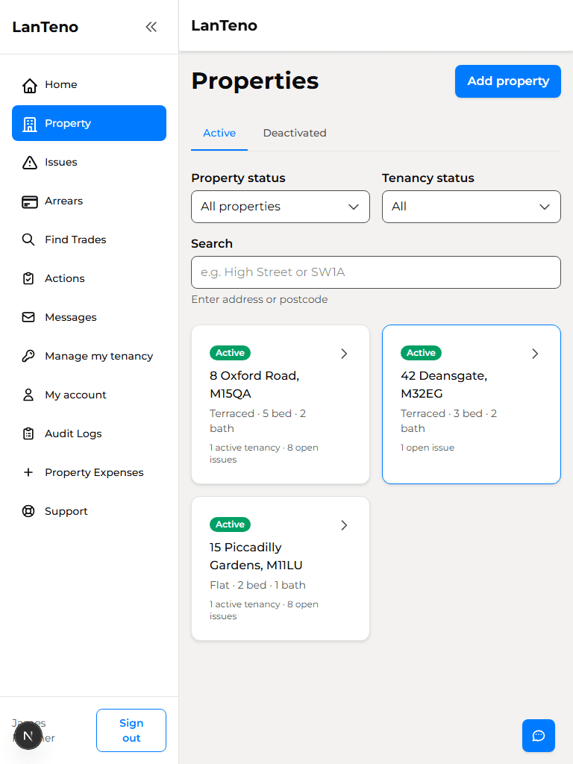Image resolution: width=573 pixels, height=764 pixels.
Task: Open Property Expenses from the sidebar
Action: click(x=90, y=472)
